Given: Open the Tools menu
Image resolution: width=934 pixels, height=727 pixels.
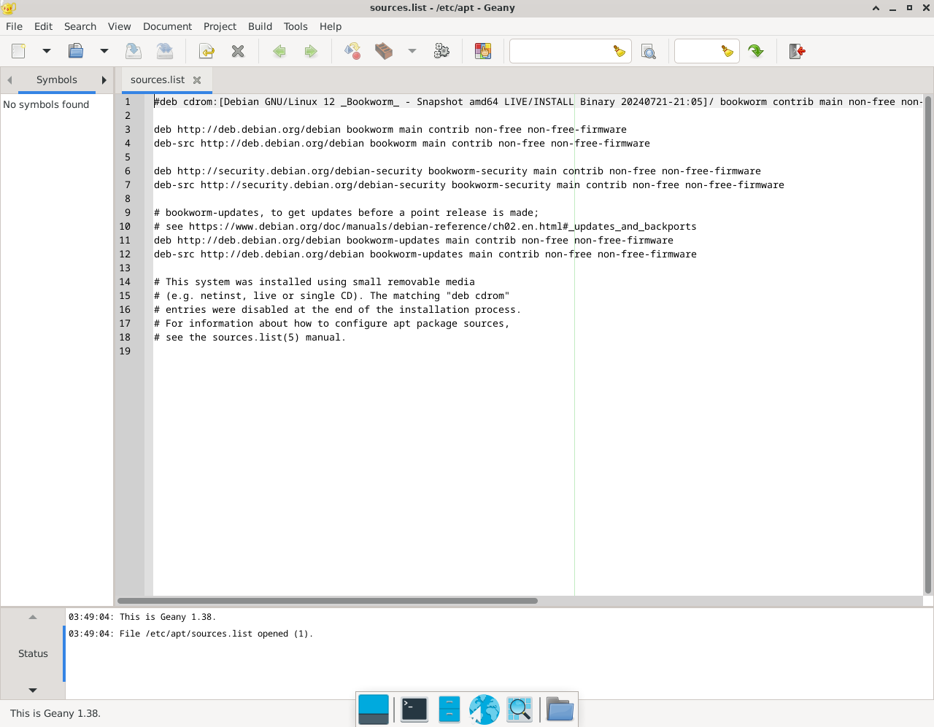Looking at the screenshot, I should click(x=296, y=26).
